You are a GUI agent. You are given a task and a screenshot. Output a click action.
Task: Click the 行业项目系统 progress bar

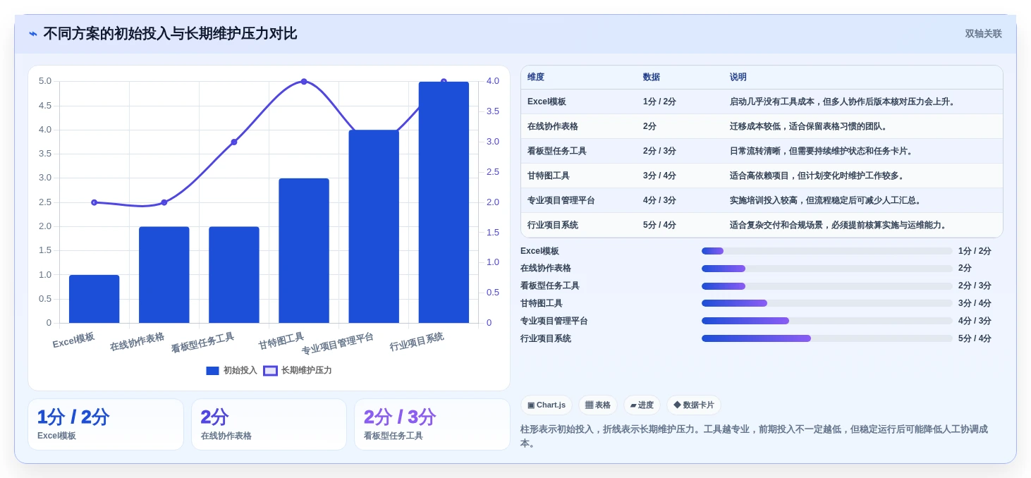point(826,338)
